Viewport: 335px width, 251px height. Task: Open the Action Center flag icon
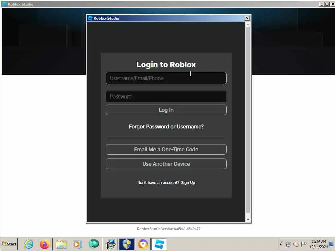tap(304, 244)
